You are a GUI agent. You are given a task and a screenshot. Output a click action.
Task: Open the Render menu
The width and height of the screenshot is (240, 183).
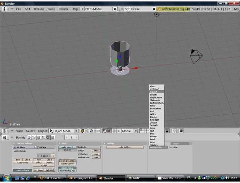click(x=63, y=9)
